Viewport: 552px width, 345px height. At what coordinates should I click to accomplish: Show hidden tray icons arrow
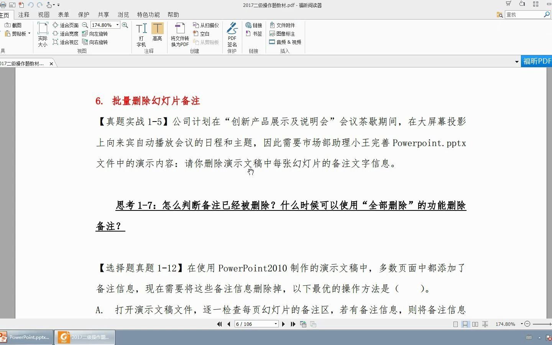(539, 338)
